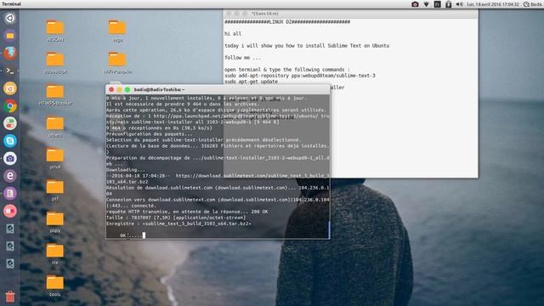Open the purple text editor in the dock

(9, 194)
